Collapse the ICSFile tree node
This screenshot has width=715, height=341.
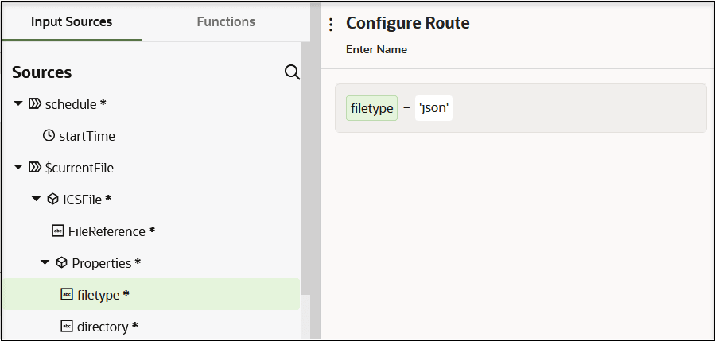[36, 199]
